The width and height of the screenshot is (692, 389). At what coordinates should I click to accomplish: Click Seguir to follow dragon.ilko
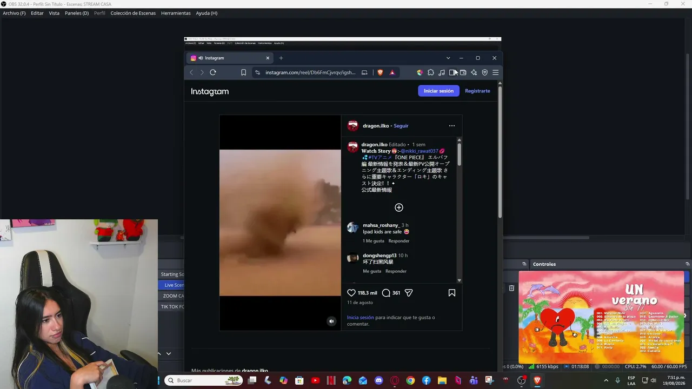coord(401,126)
